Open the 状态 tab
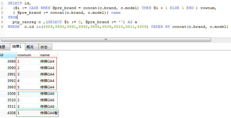Screen dimensions: 231x118 [45, 47]
